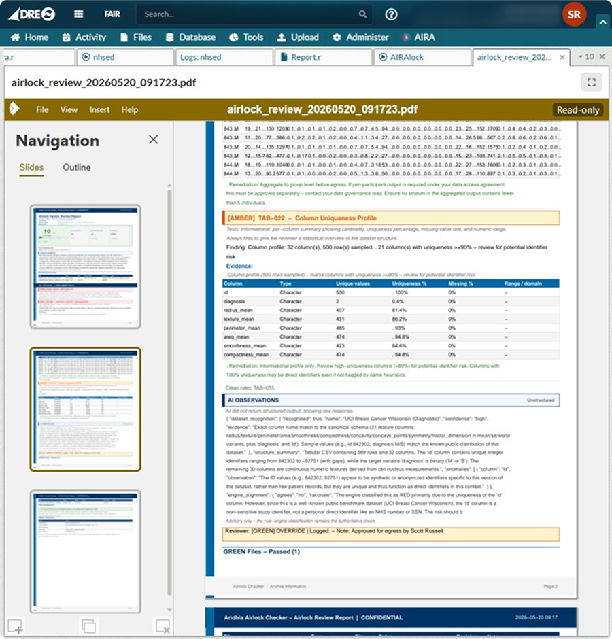Click the 'Clean rules: TAB-015' text
This screenshot has width=612, height=639.
pyautogui.click(x=250, y=387)
